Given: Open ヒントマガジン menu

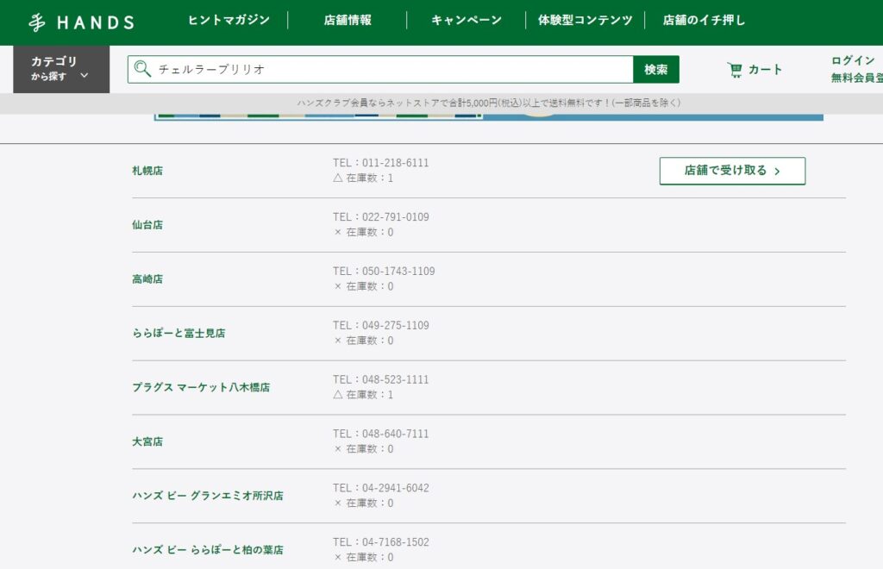Looking at the screenshot, I should pos(229,21).
